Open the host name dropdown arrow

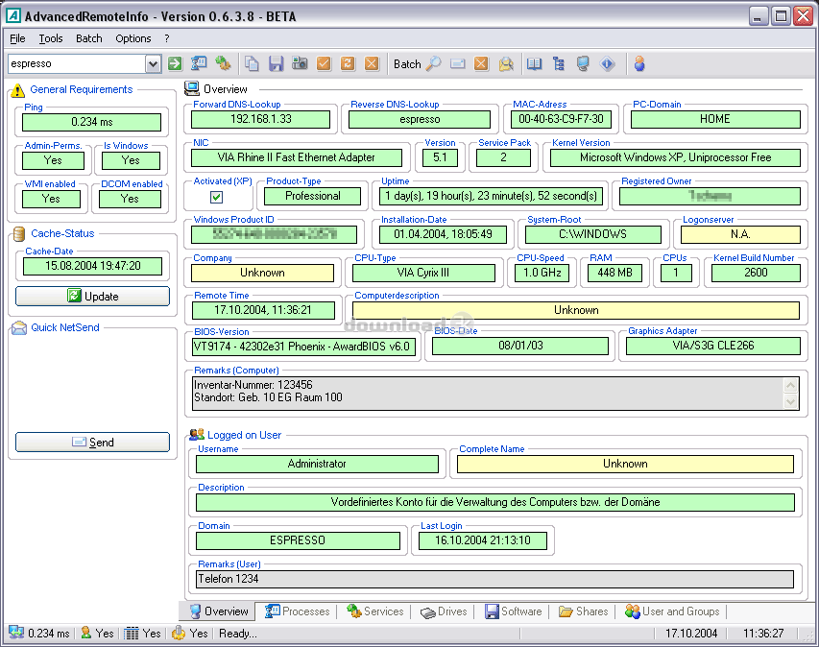pos(153,63)
